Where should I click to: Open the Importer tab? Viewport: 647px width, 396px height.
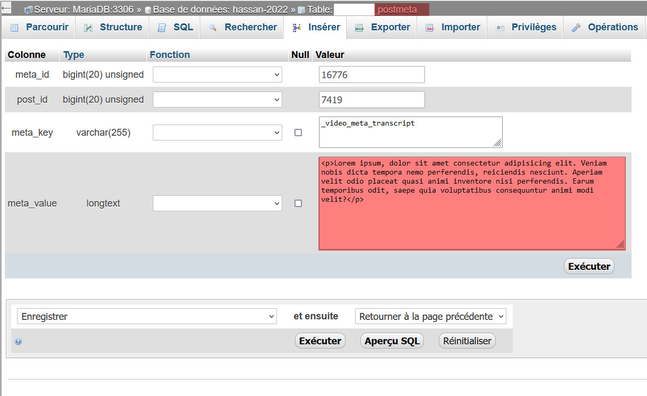(x=452, y=28)
